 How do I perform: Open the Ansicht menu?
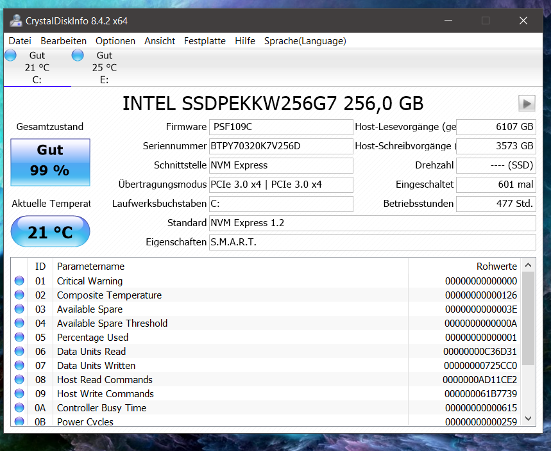tap(160, 41)
